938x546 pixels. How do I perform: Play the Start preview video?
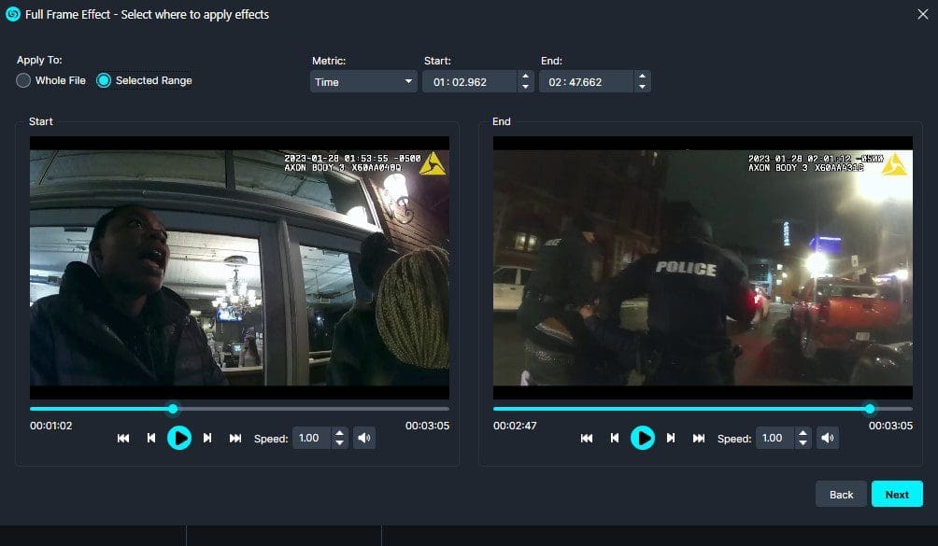tap(179, 438)
